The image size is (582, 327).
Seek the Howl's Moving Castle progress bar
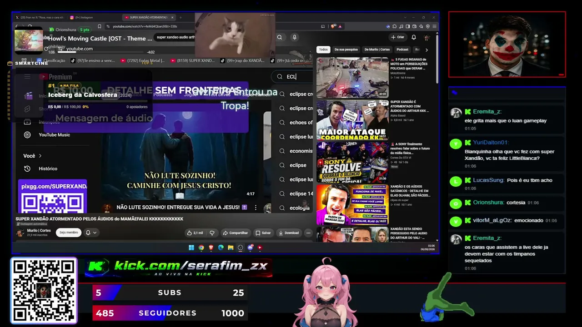100,51
